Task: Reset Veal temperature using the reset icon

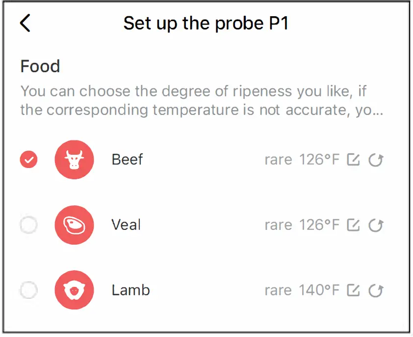Action: [376, 225]
